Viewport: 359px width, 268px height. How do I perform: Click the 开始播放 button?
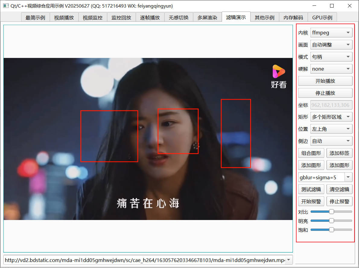[x=325, y=81]
